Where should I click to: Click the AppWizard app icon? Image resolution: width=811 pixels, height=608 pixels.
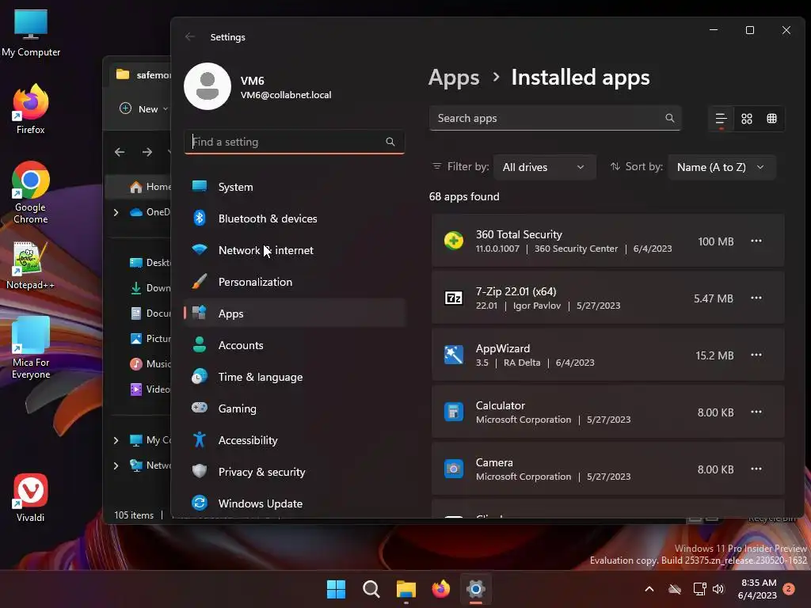(454, 355)
